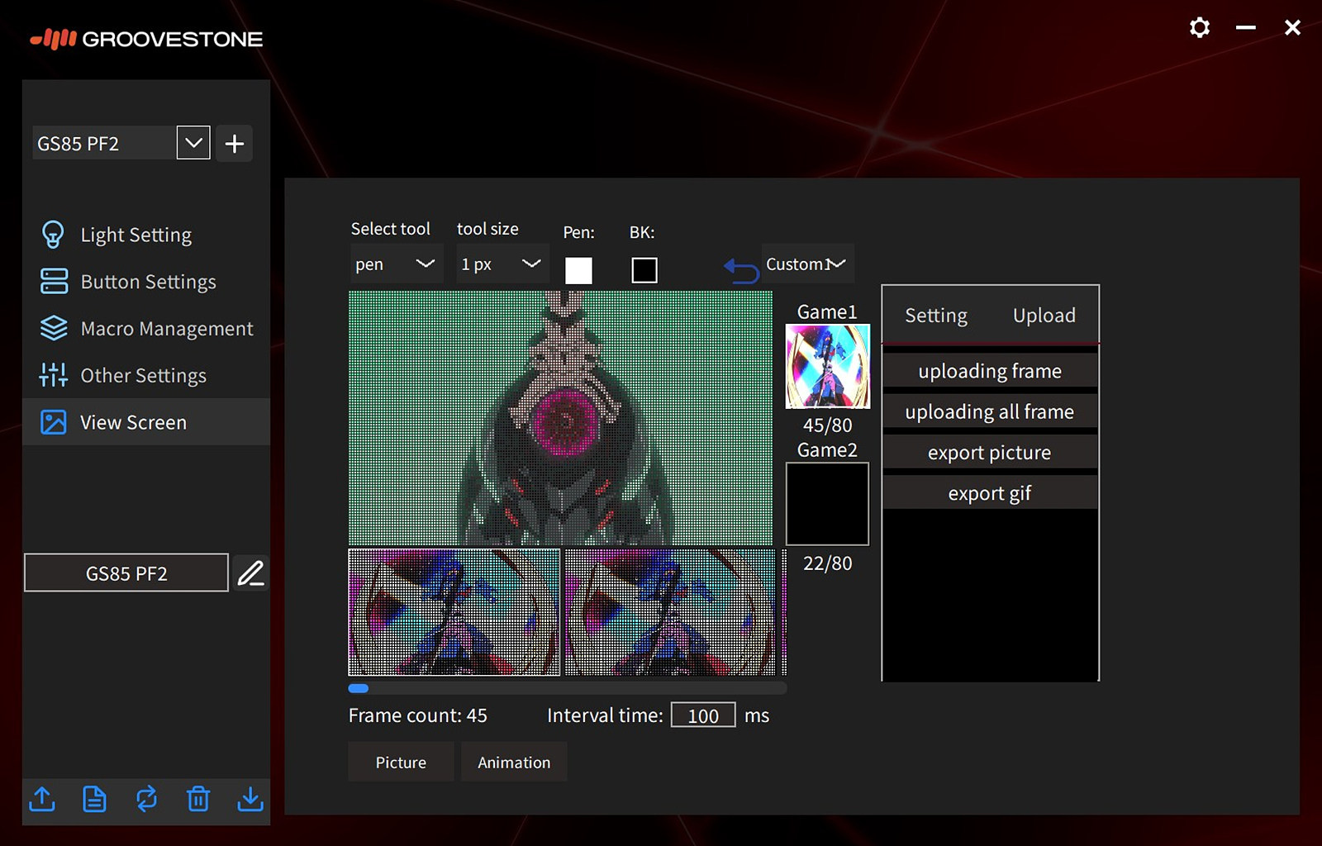Click the black BK color swatch

[644, 270]
